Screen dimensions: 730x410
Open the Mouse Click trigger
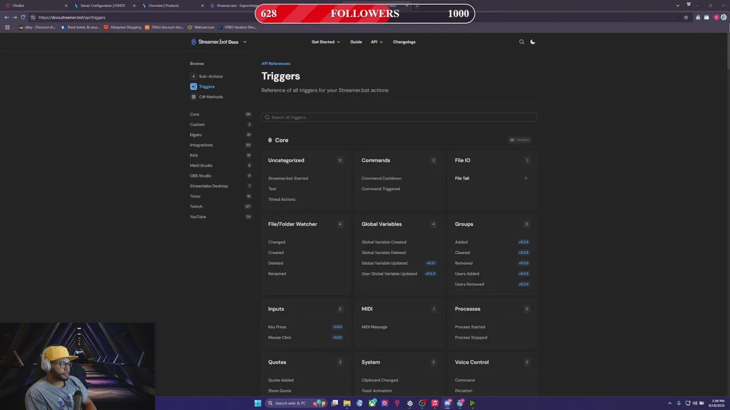pyautogui.click(x=279, y=337)
